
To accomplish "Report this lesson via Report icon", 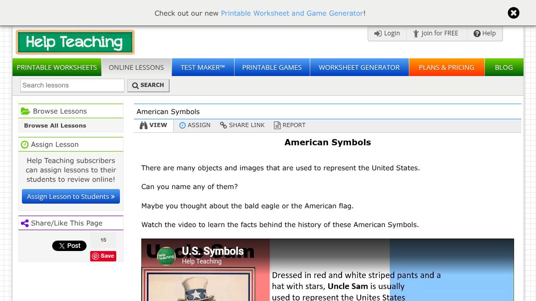I will pyautogui.click(x=277, y=125).
